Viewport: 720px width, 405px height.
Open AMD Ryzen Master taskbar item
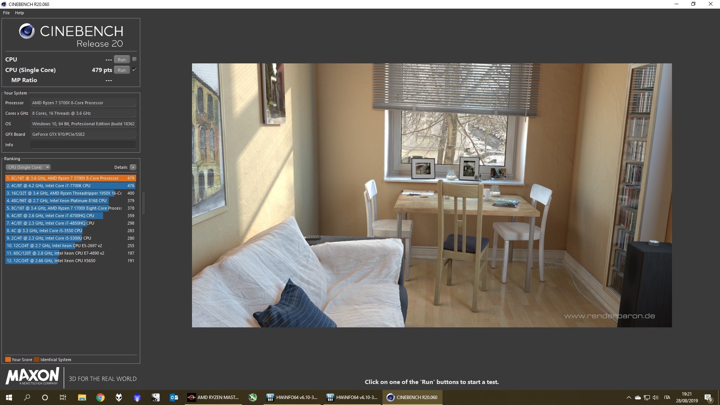point(213,397)
